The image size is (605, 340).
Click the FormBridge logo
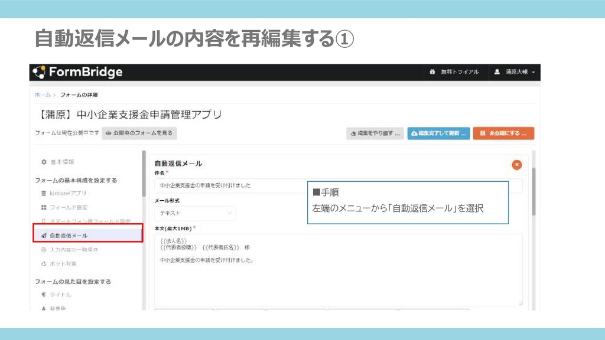point(77,72)
